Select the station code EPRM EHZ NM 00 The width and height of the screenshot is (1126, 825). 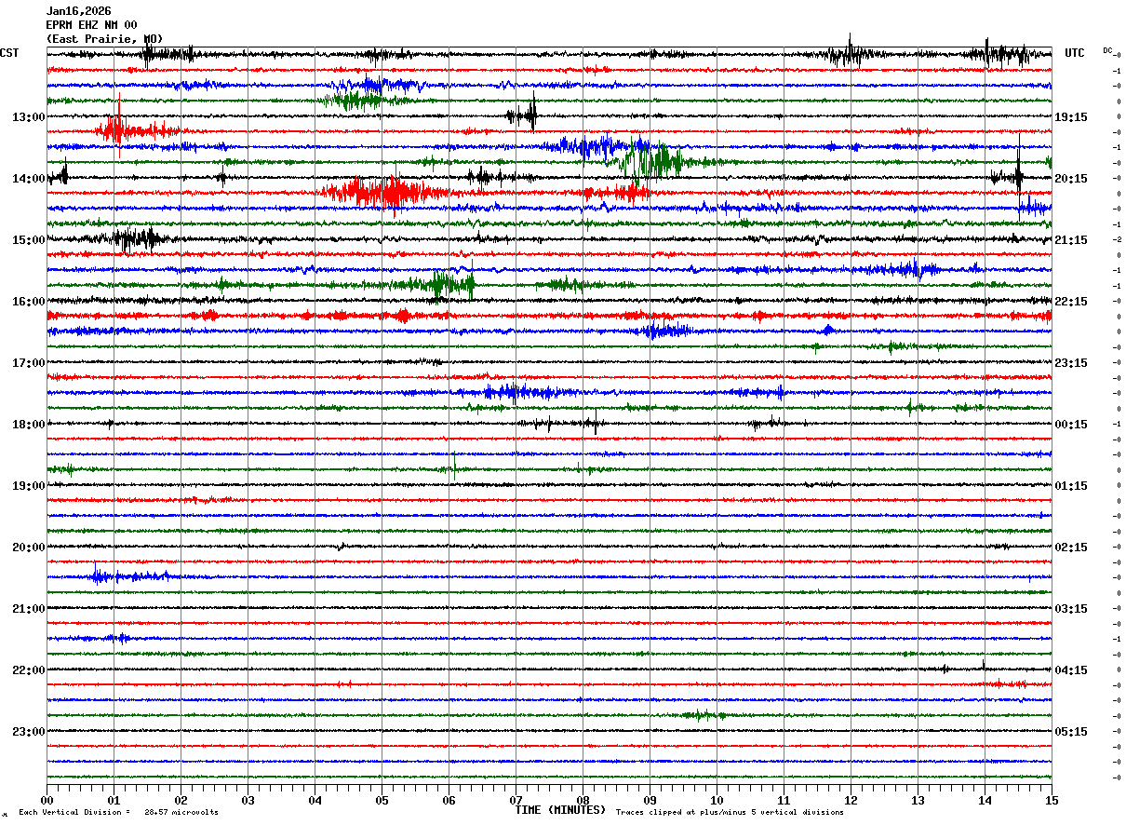[91, 25]
